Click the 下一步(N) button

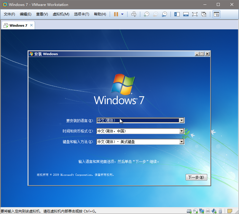coord(196,177)
